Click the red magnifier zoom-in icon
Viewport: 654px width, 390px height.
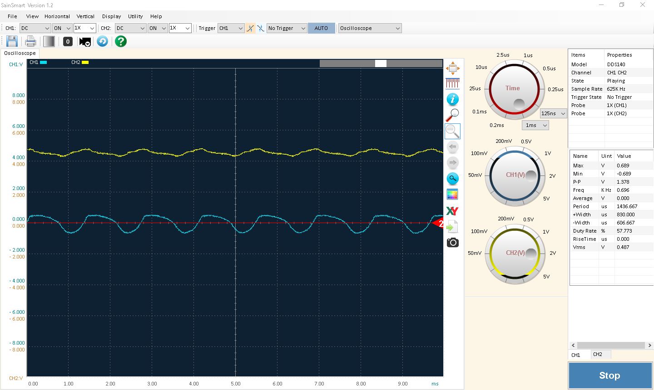(452, 115)
